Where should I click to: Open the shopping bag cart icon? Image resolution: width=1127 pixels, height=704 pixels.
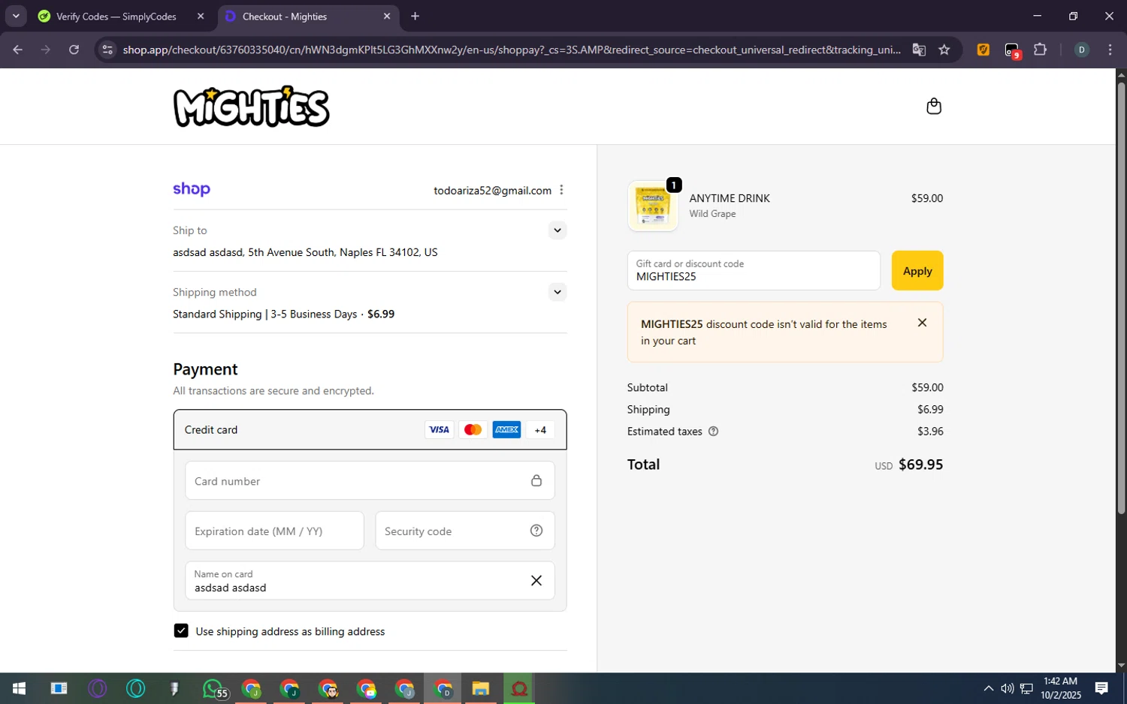click(934, 106)
